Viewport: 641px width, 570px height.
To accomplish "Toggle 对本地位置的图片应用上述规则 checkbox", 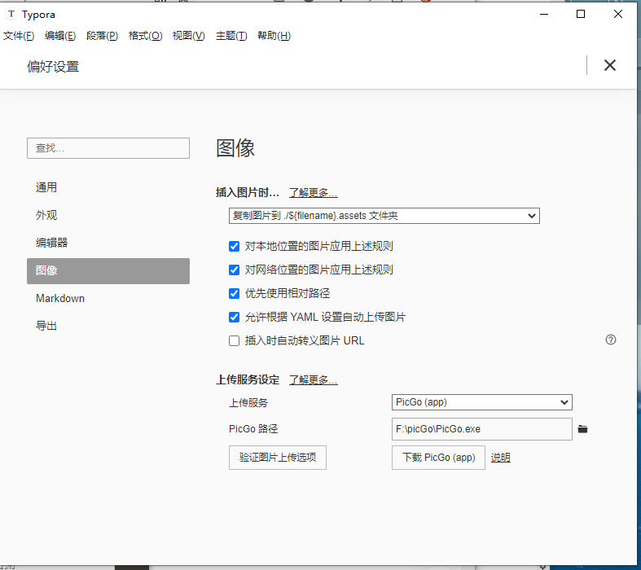I will [235, 246].
